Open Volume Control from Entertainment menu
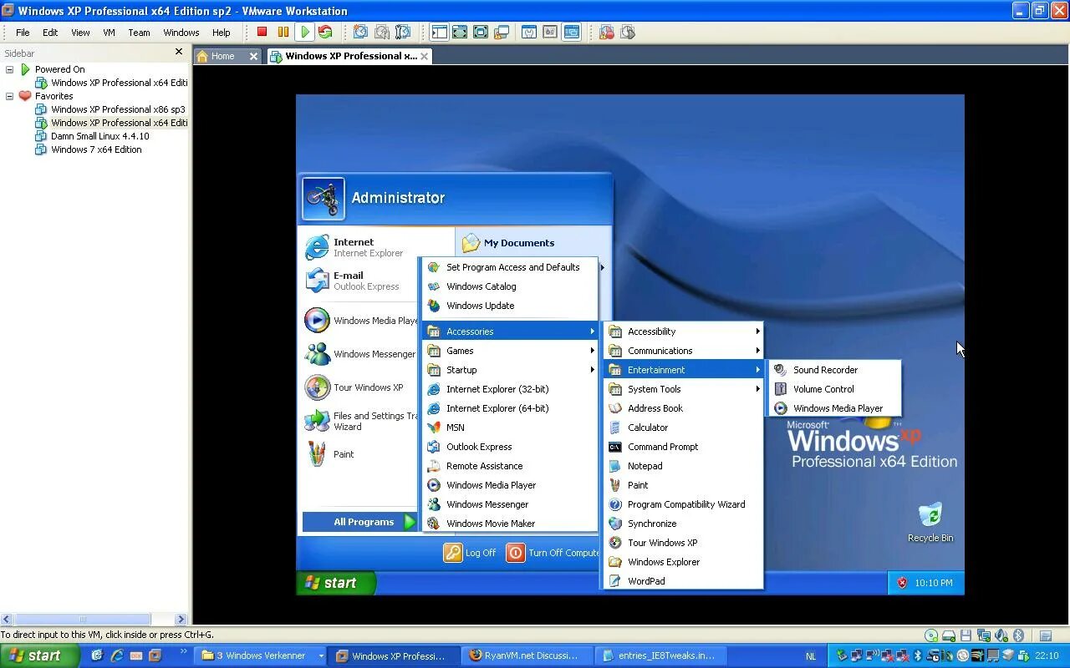The width and height of the screenshot is (1070, 668). pyautogui.click(x=835, y=389)
